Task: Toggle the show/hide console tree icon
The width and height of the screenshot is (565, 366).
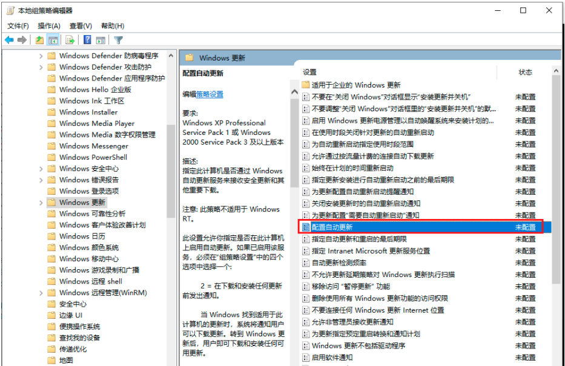Action: [x=53, y=40]
